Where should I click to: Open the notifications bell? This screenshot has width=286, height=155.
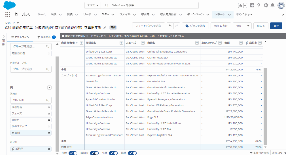(x=272, y=5)
